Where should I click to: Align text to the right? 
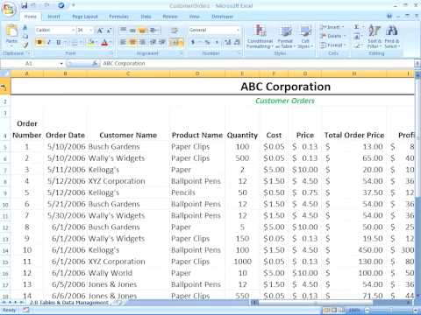[142, 42]
